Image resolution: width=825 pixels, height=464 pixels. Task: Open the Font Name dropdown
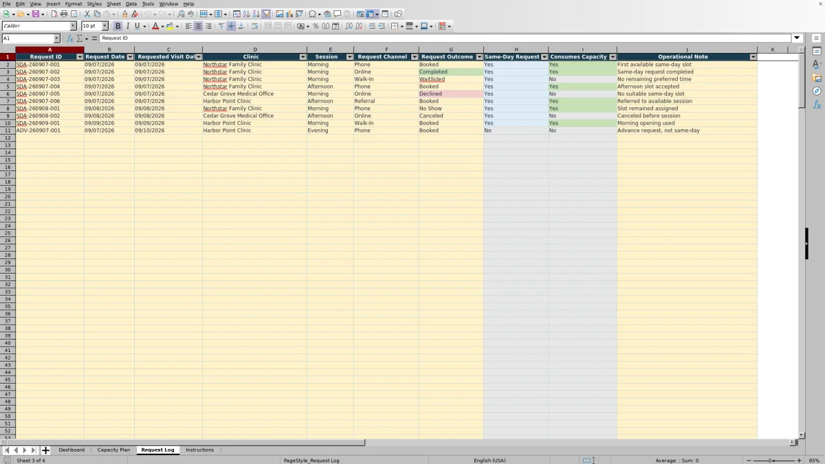[73, 26]
